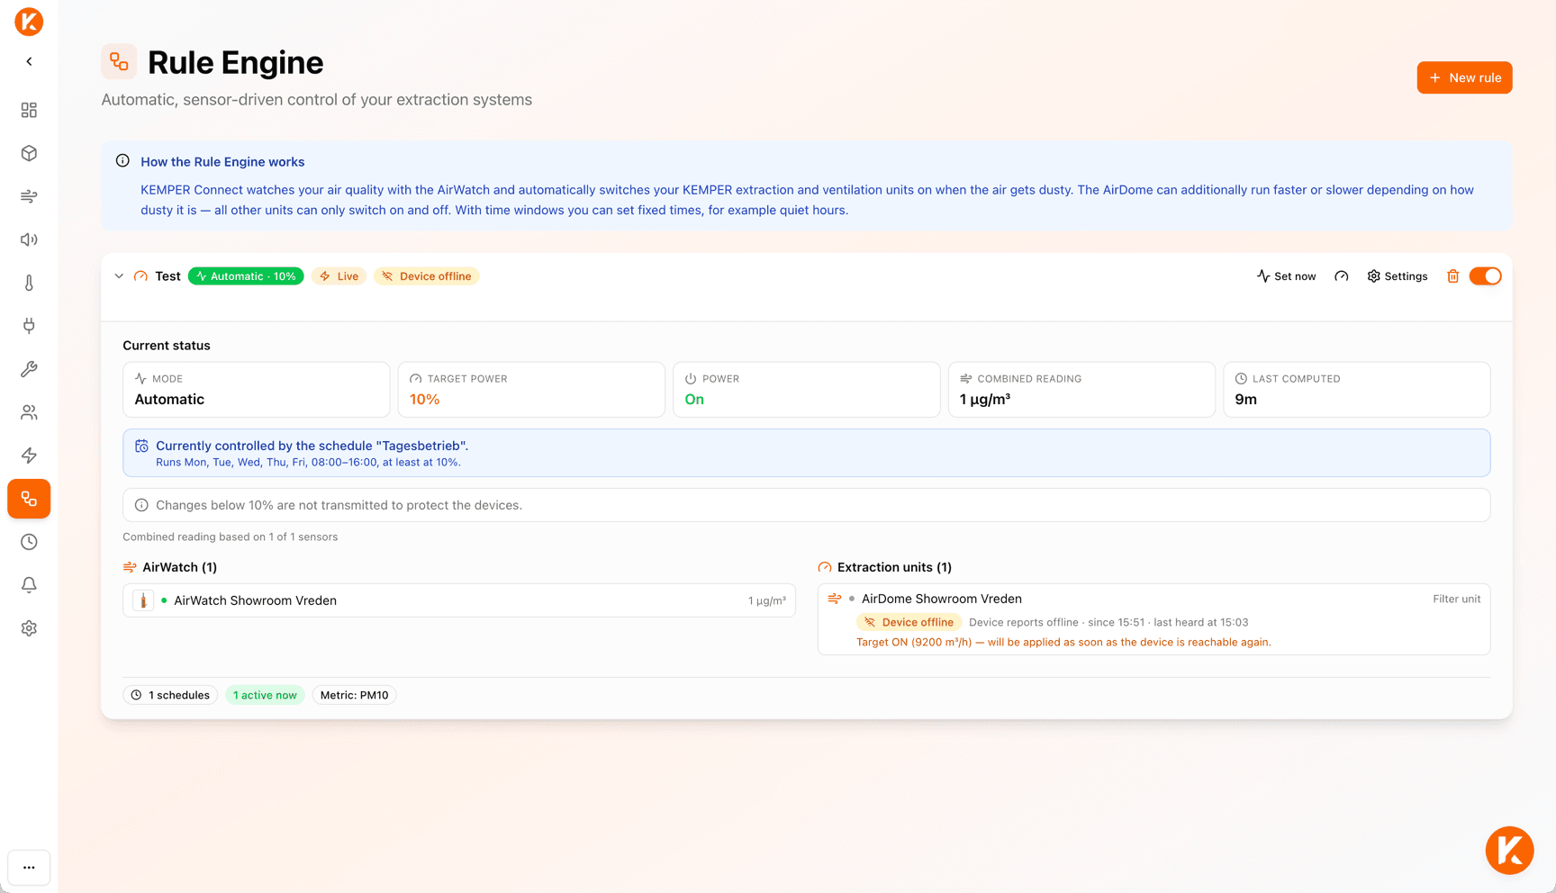Click the Tagesbetrieb schedule notice
The height and width of the screenshot is (893, 1556).
(x=806, y=453)
